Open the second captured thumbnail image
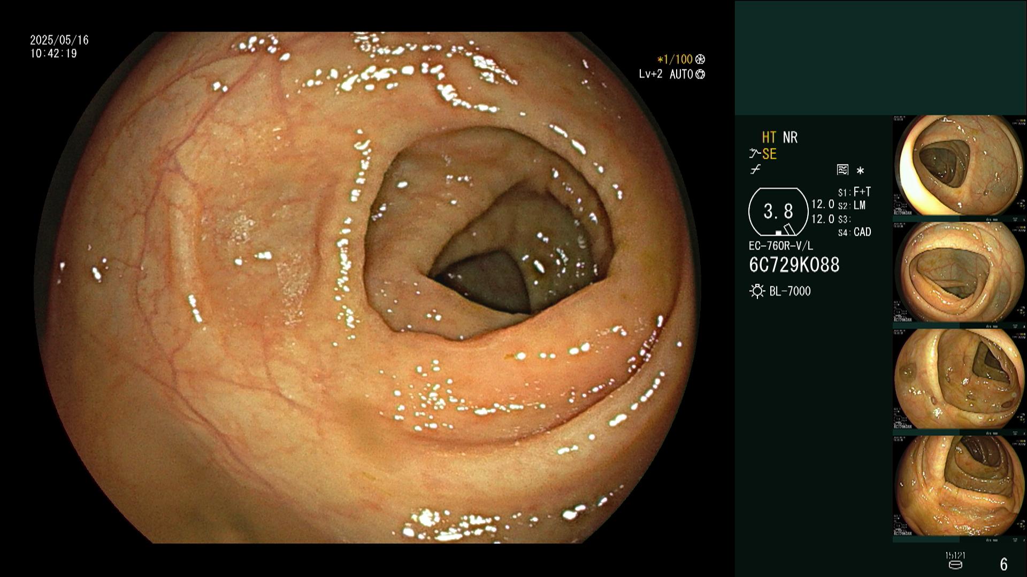Image resolution: width=1027 pixels, height=577 pixels. coord(960,272)
